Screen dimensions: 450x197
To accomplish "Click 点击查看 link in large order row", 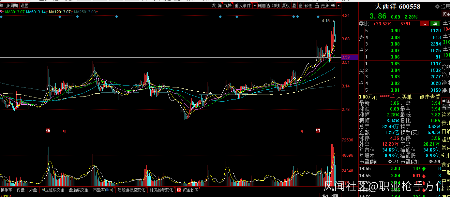I will (429, 97).
